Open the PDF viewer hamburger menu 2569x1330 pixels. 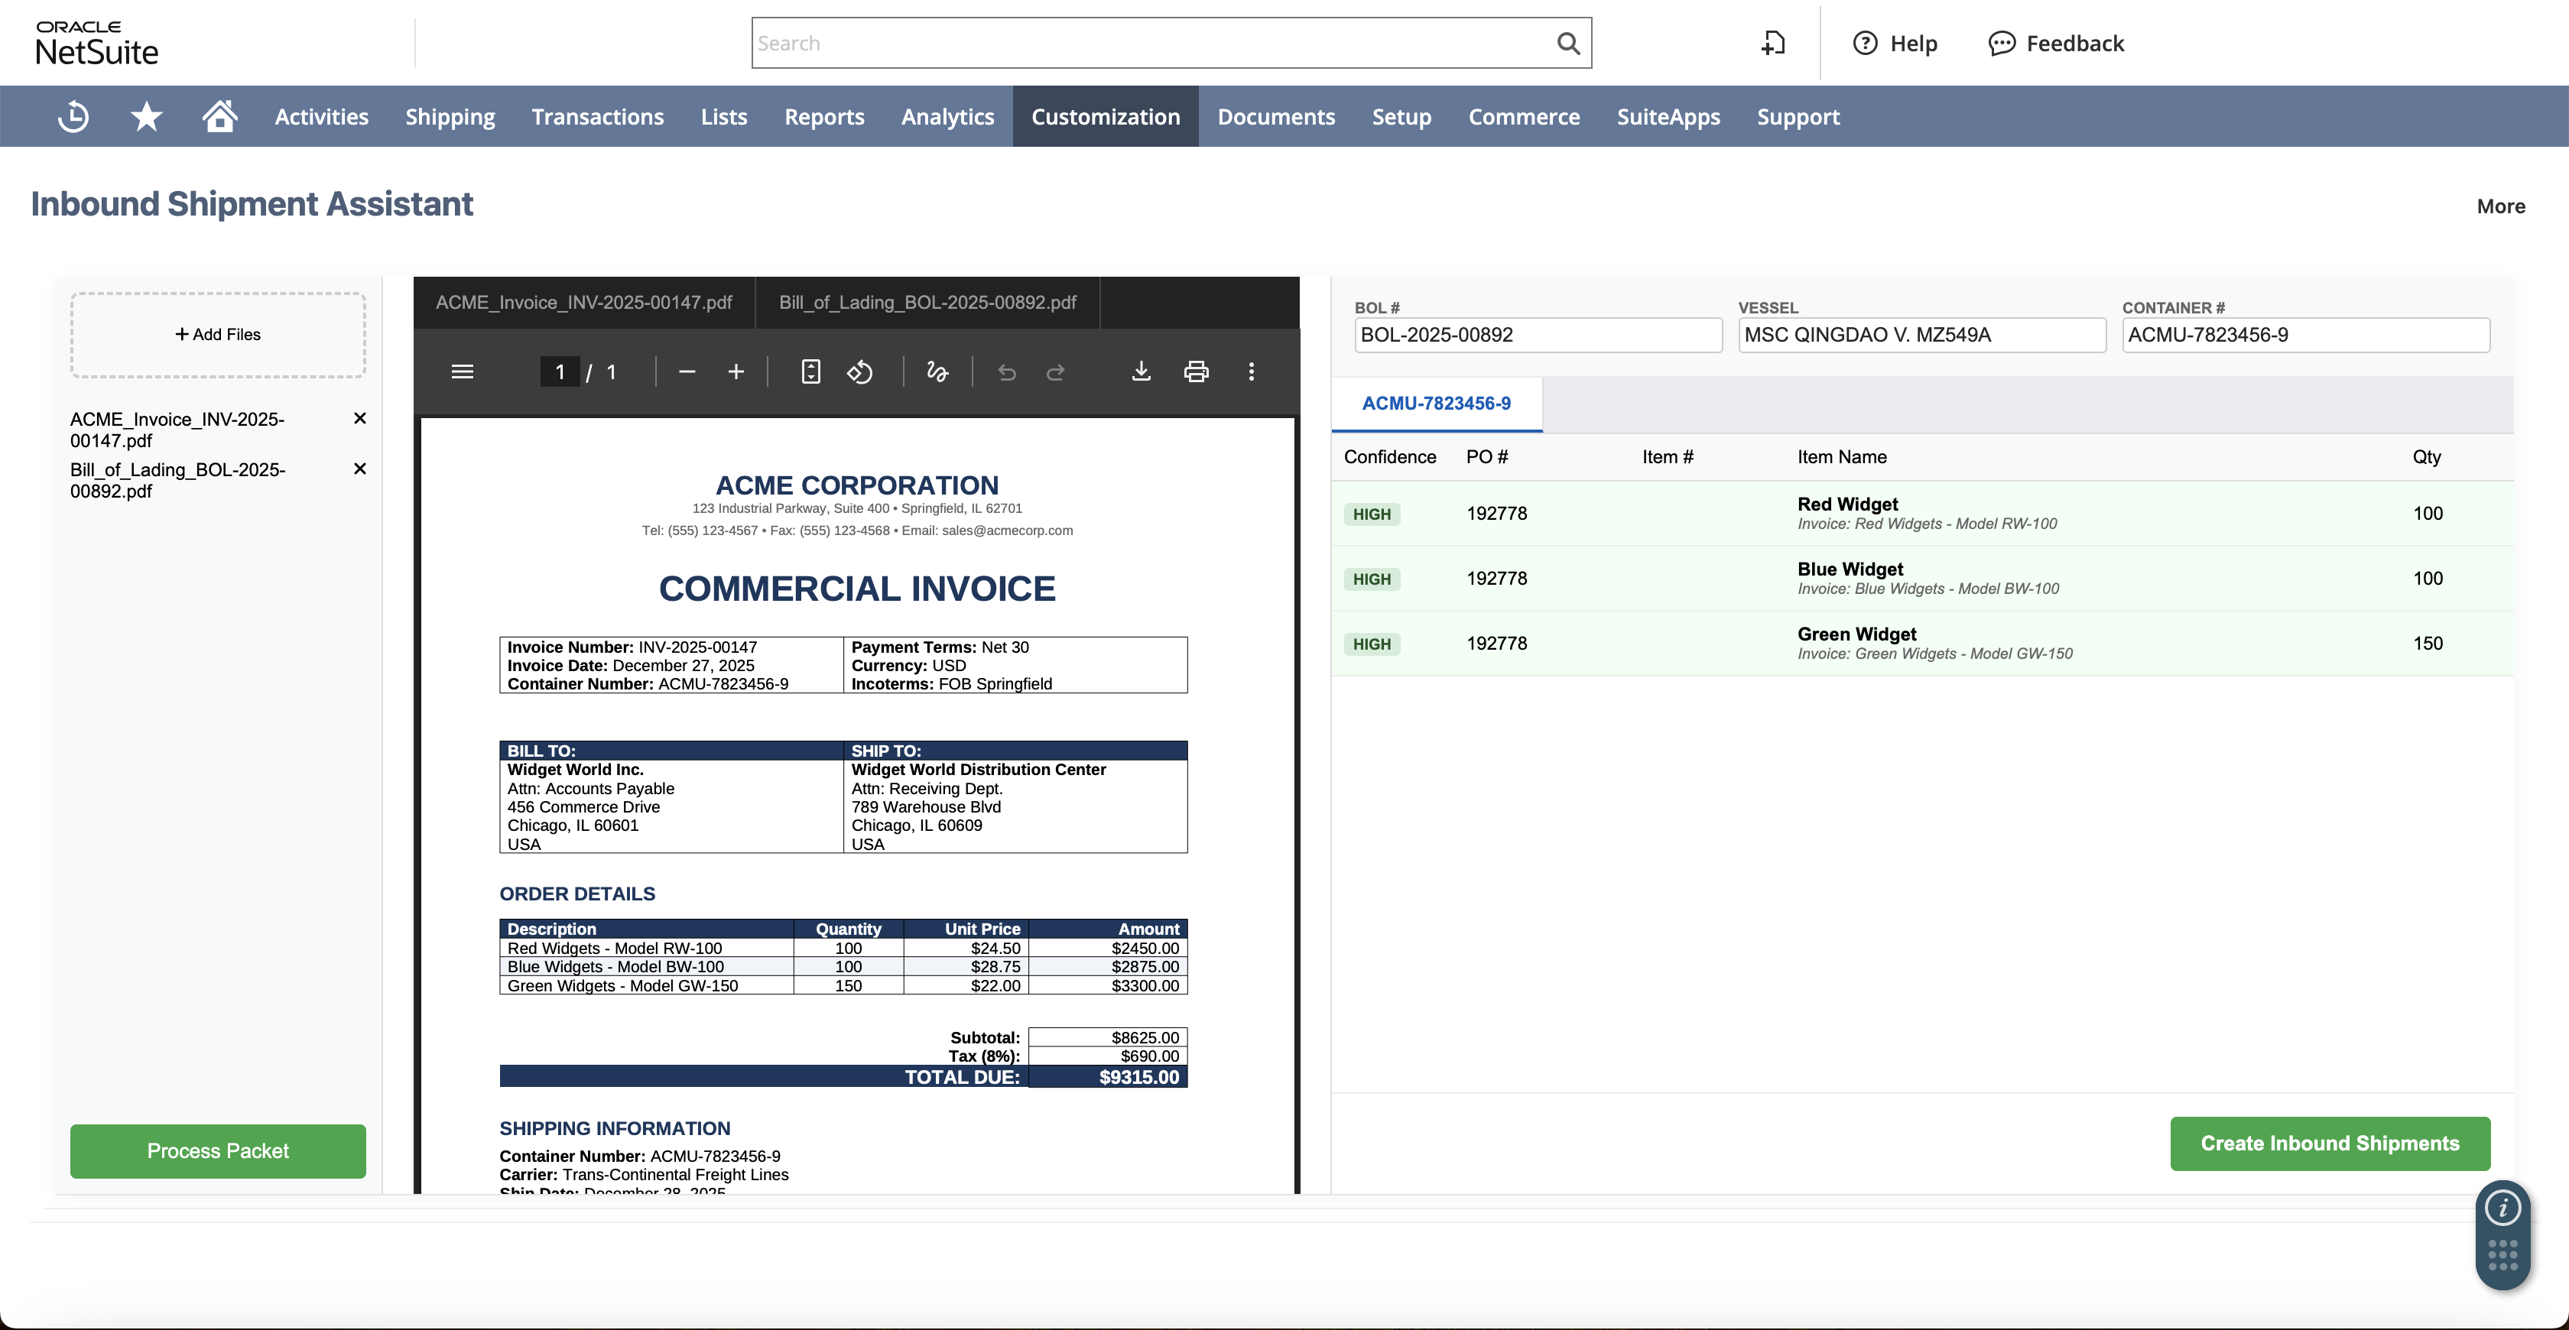point(463,371)
